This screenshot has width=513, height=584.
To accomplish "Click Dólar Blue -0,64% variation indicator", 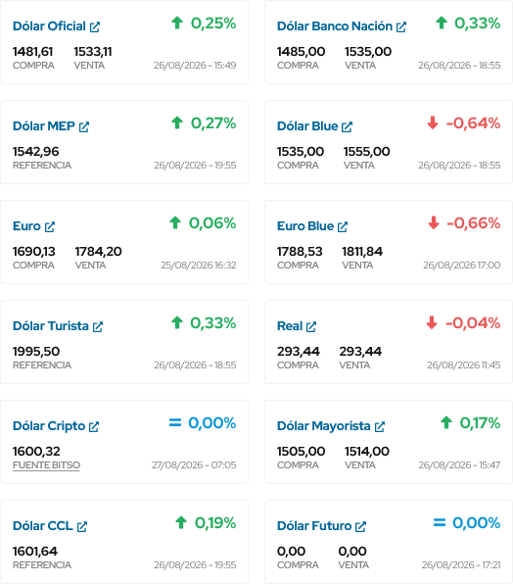I will coord(463,122).
